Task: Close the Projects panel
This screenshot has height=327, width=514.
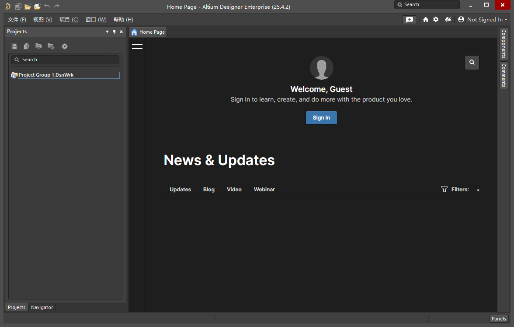Action: point(122,32)
